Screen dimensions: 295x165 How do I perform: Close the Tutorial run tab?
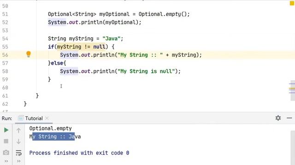coord(47,118)
